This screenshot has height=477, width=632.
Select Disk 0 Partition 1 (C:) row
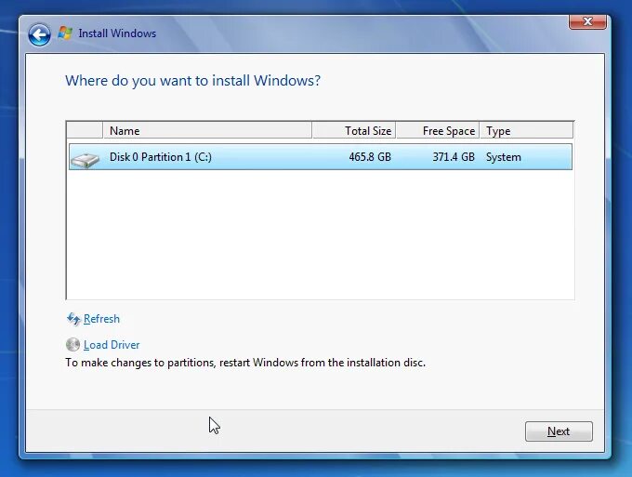(321, 157)
